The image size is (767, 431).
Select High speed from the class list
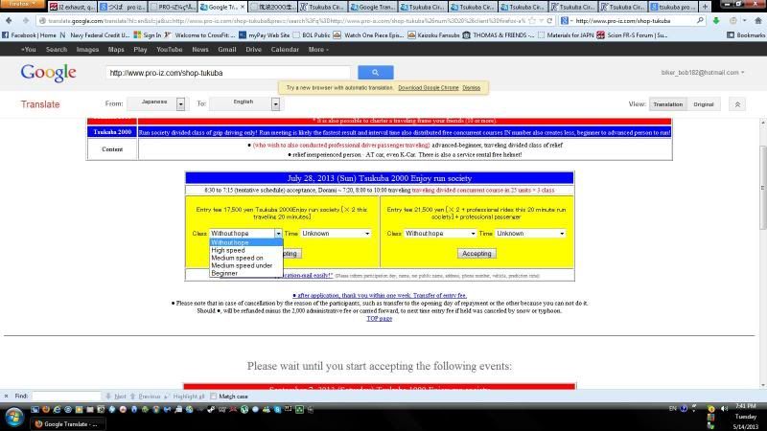[x=228, y=250]
